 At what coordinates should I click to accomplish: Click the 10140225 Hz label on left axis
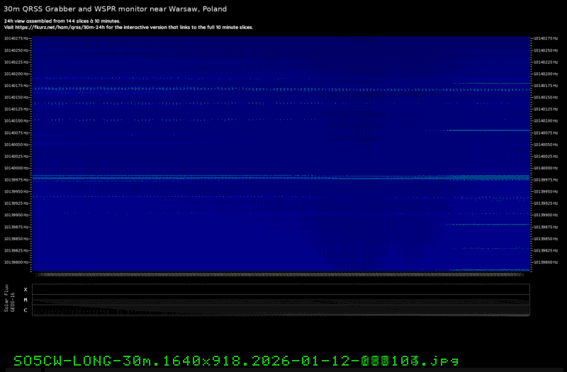point(16,62)
